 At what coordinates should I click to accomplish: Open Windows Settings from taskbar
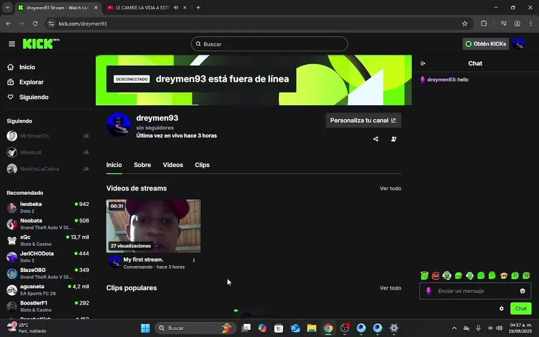[394, 328]
